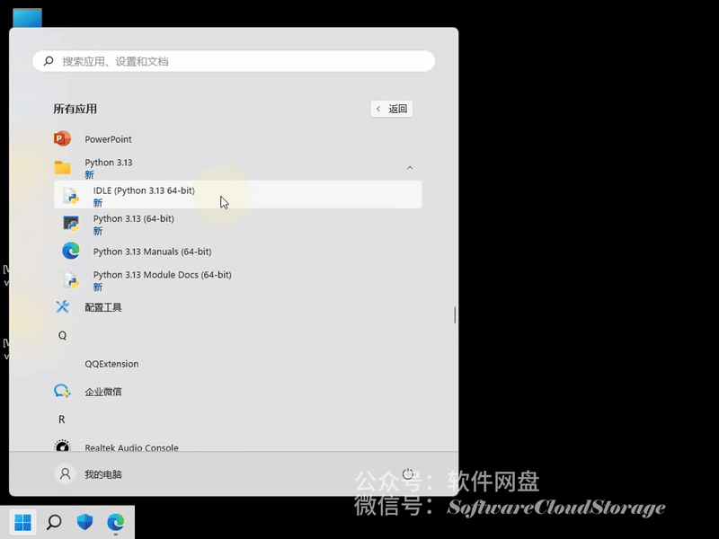The image size is (719, 539).
Task: Collapse the Python 3.13 folder
Action: tap(410, 167)
